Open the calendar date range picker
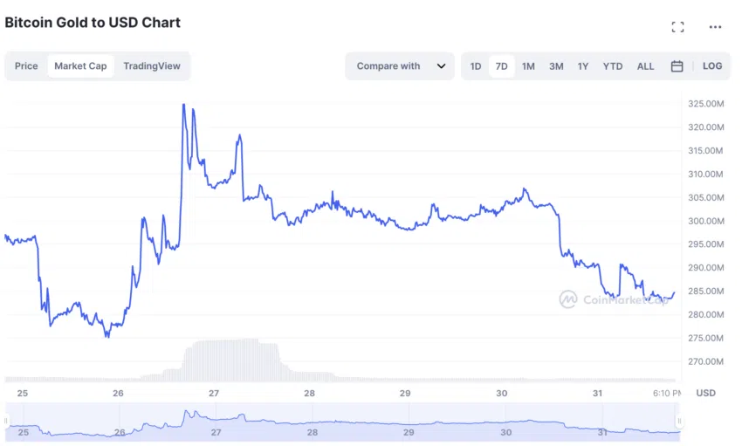Image resolution: width=742 pixels, height=446 pixels. (677, 66)
